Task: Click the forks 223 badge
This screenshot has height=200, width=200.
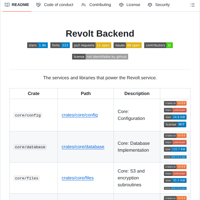Action: pyautogui.click(x=60, y=45)
